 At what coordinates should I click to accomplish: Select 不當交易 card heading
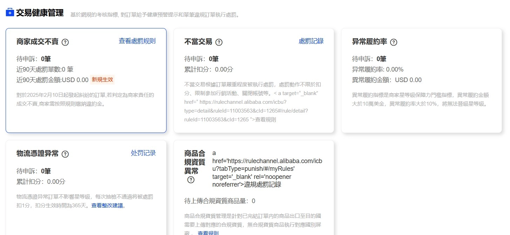pyautogui.click(x=198, y=42)
